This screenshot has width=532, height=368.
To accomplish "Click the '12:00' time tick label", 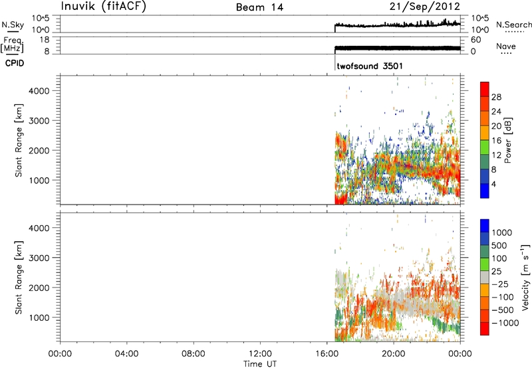I will click(x=260, y=354).
